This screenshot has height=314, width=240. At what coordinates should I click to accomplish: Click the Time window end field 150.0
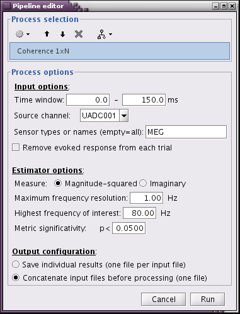pyautogui.click(x=144, y=100)
